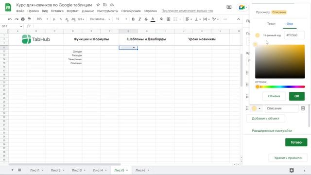Switch to the Лист1 sheet tab
Screen dimensions: 311x175
[x=37, y=170]
